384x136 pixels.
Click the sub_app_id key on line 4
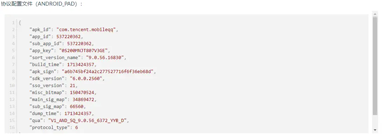coord(45,44)
